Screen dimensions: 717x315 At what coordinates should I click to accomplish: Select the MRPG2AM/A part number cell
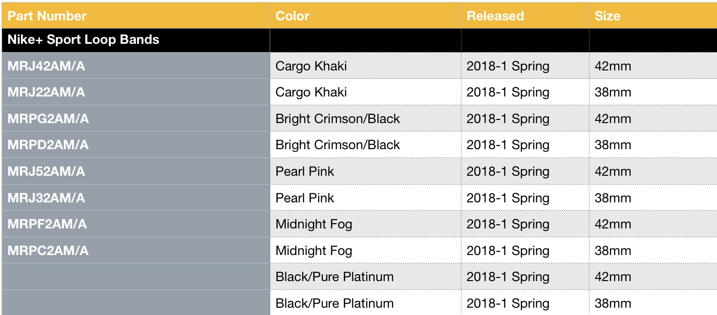(48, 119)
